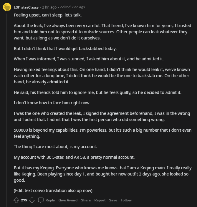Viewport: 197px width, 207px height.
Task: Upvote the LOF_stayClassy comment
Action: (16, 200)
